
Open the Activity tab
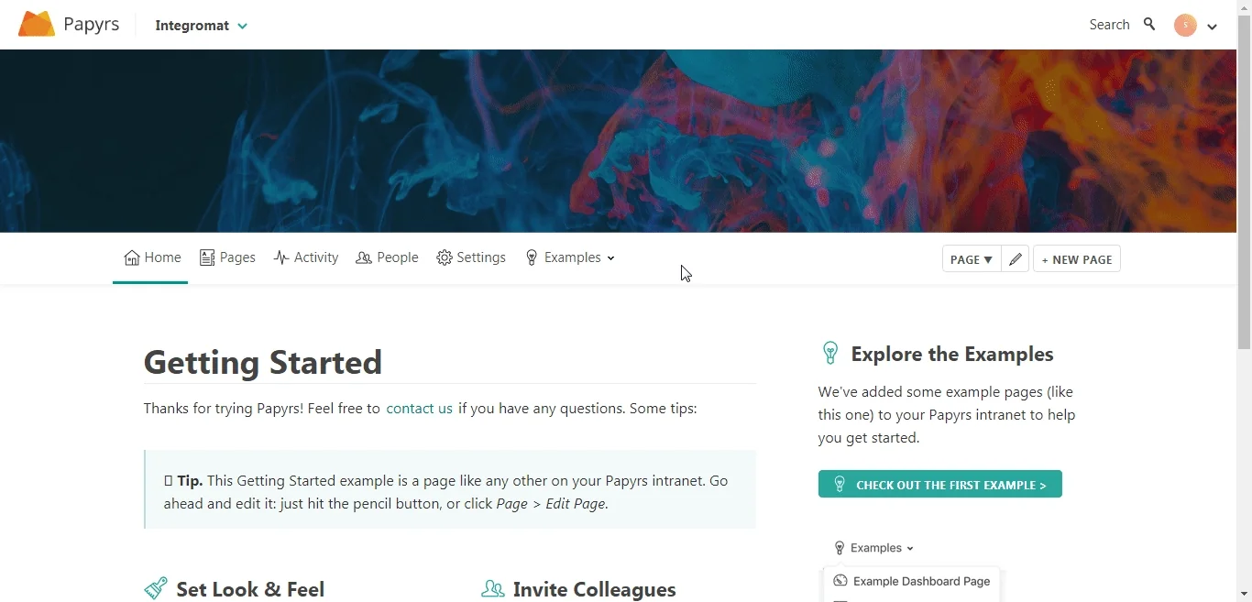[x=306, y=257]
